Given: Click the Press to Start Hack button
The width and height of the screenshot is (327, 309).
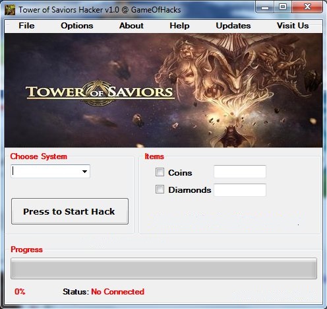Looking at the screenshot, I should point(70,211).
